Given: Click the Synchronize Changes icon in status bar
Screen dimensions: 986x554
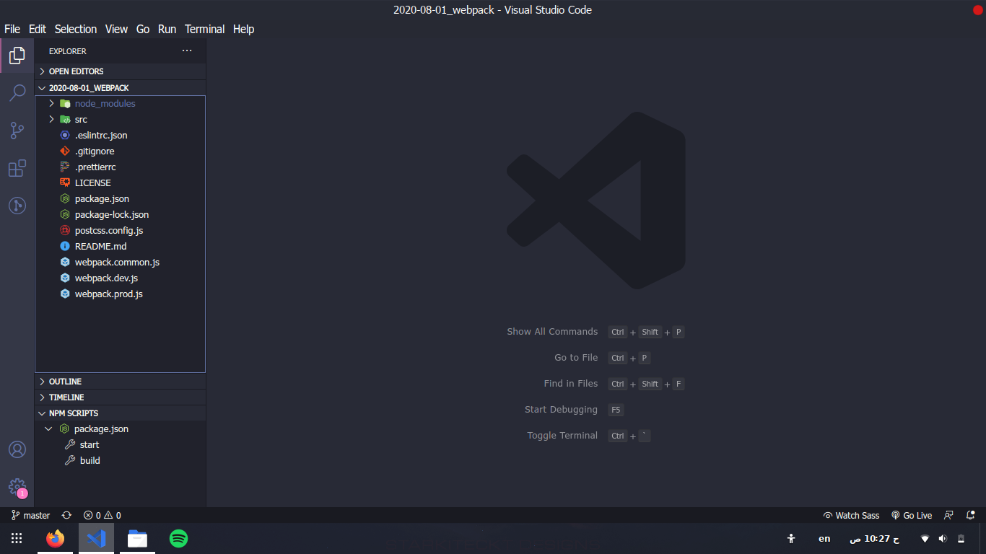Looking at the screenshot, I should (x=66, y=515).
